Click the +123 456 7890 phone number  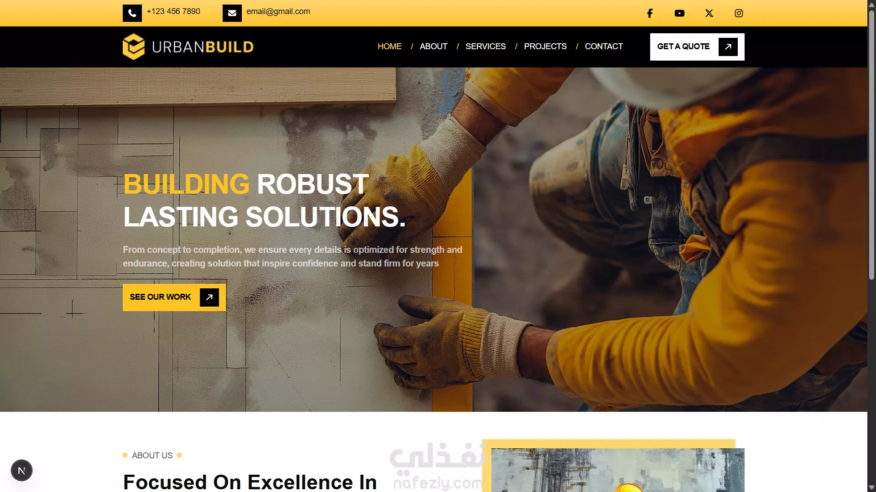[173, 11]
